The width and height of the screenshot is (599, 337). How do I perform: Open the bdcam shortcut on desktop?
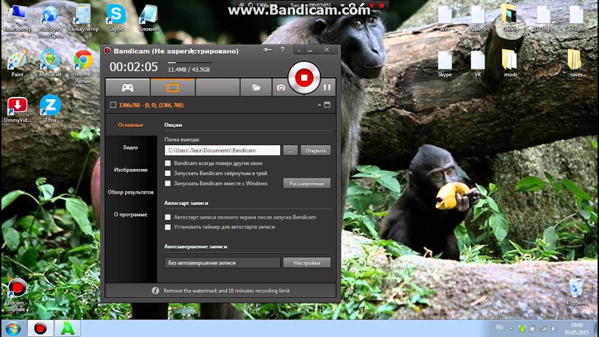pyautogui.click(x=17, y=295)
